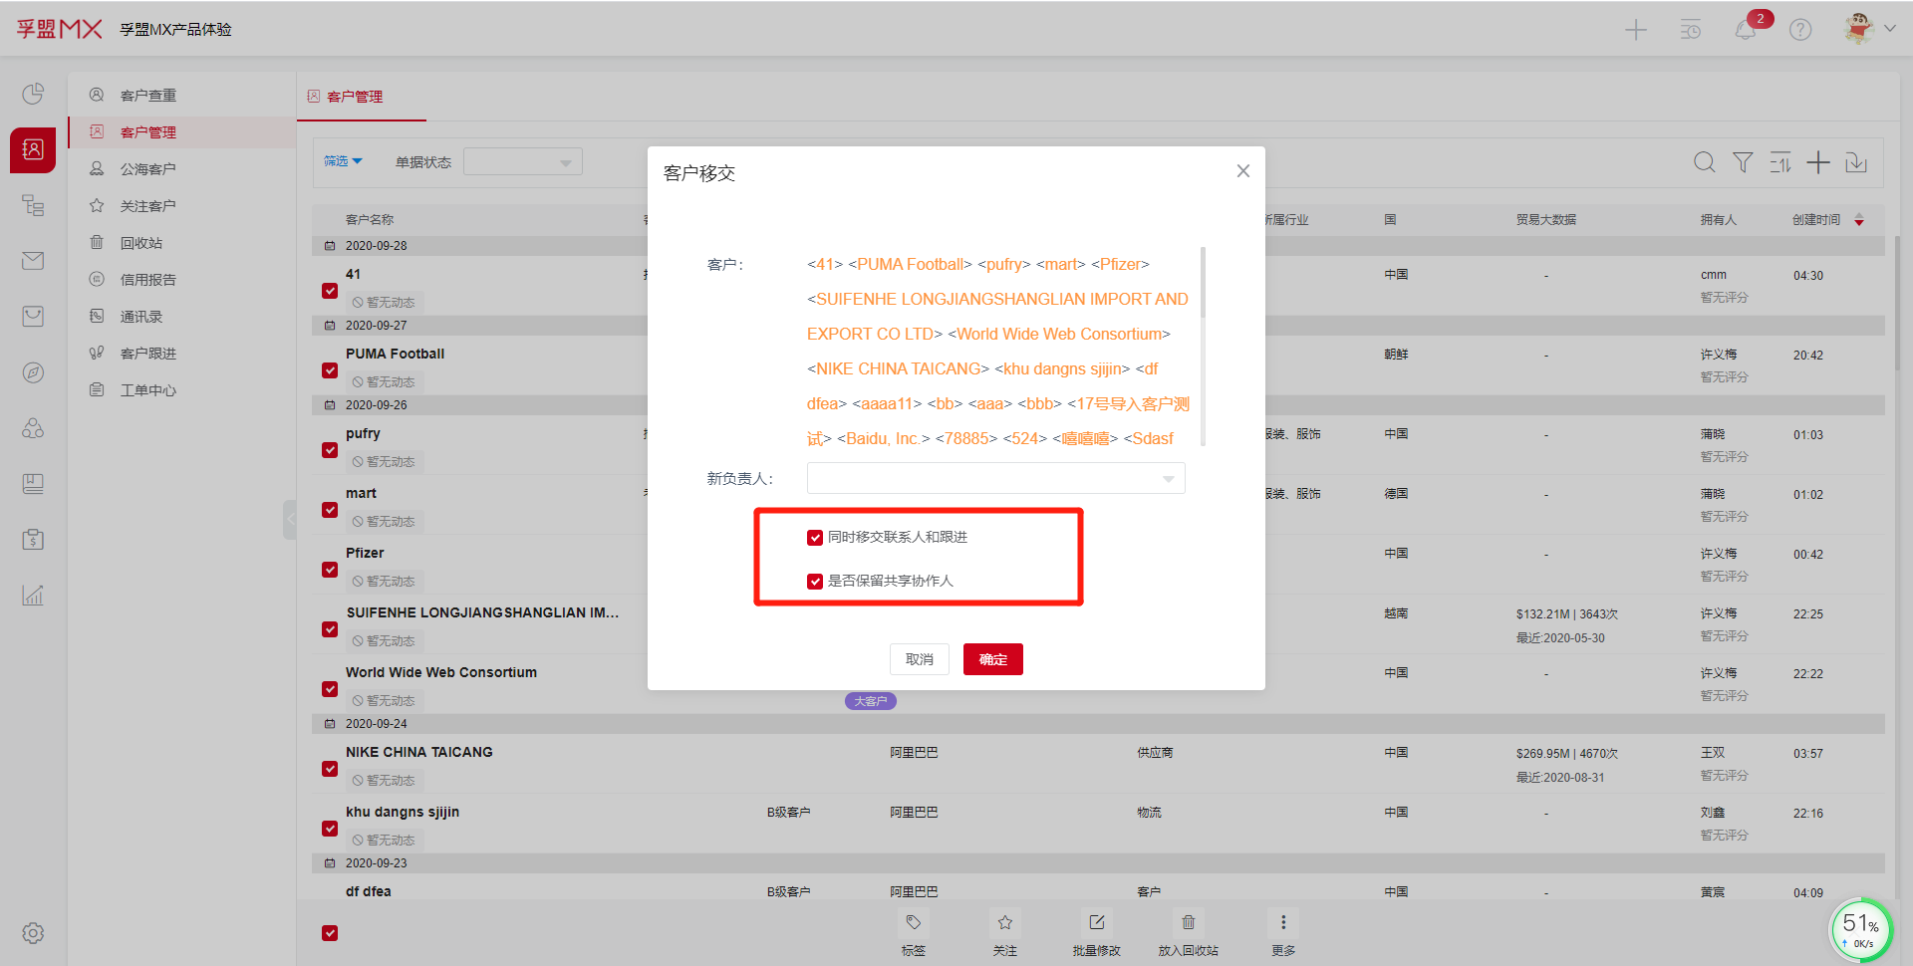Click the help question mark icon
This screenshot has height=966, width=1913.
click(x=1800, y=30)
